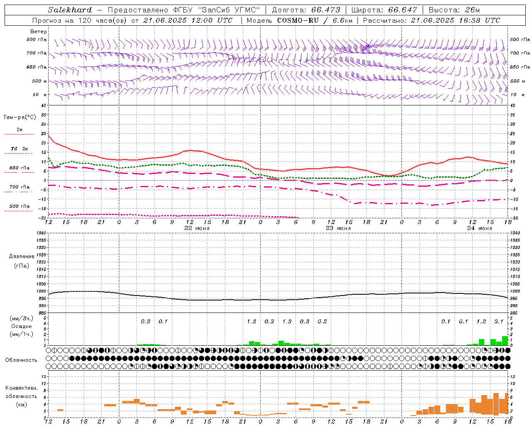This screenshot has height=425, width=532.
Task: Click the '0.2' precipitation amount value
Action: click(x=322, y=322)
